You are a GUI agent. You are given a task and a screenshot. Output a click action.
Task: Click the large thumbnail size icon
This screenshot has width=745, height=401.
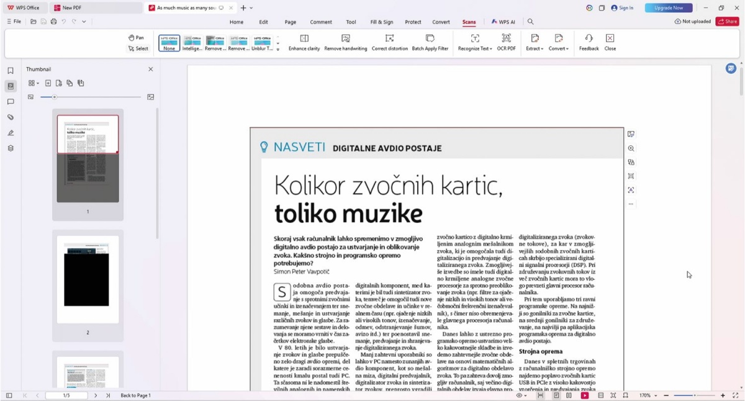[x=150, y=97]
